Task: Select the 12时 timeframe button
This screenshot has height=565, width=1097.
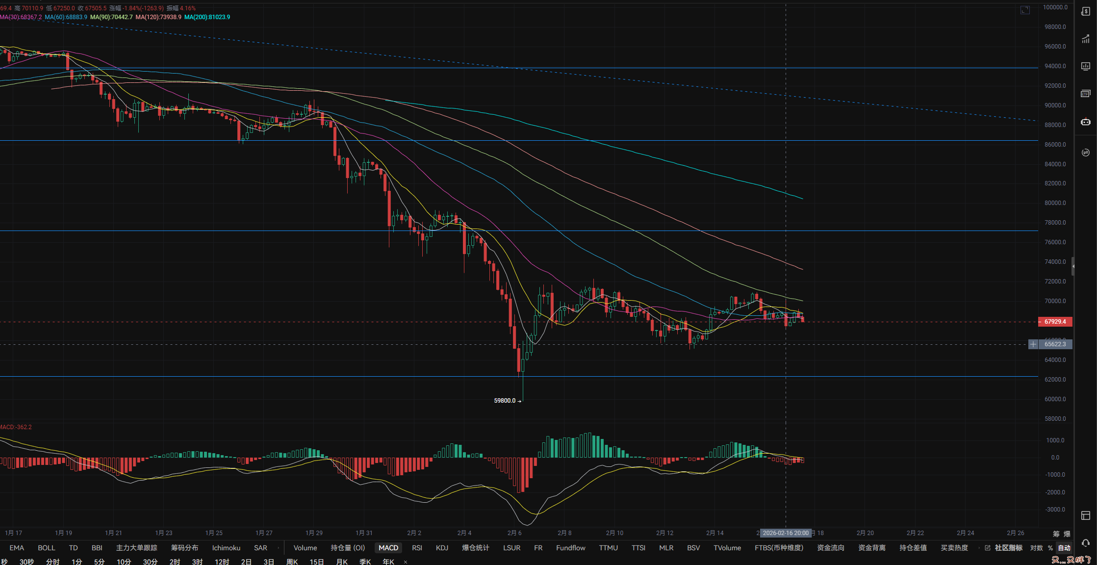Action: (222, 562)
